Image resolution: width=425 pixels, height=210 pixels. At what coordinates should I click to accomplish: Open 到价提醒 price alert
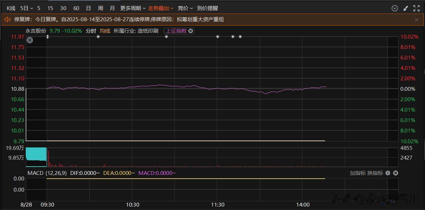(207, 8)
